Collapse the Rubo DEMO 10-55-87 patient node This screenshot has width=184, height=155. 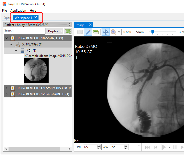[x=7, y=38]
